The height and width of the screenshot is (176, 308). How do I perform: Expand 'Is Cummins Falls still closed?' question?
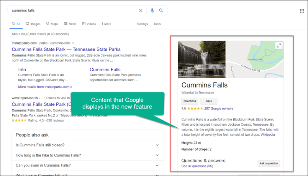pyautogui.click(x=88, y=145)
